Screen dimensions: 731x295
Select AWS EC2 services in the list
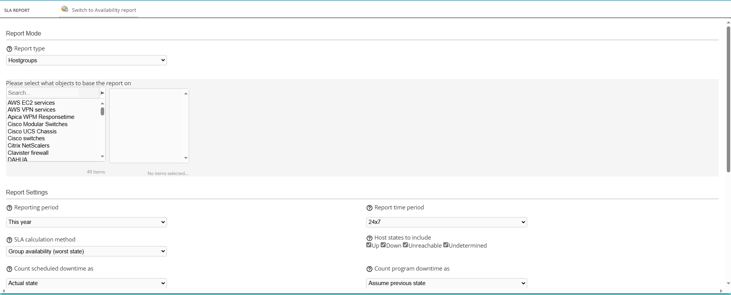pyautogui.click(x=31, y=103)
